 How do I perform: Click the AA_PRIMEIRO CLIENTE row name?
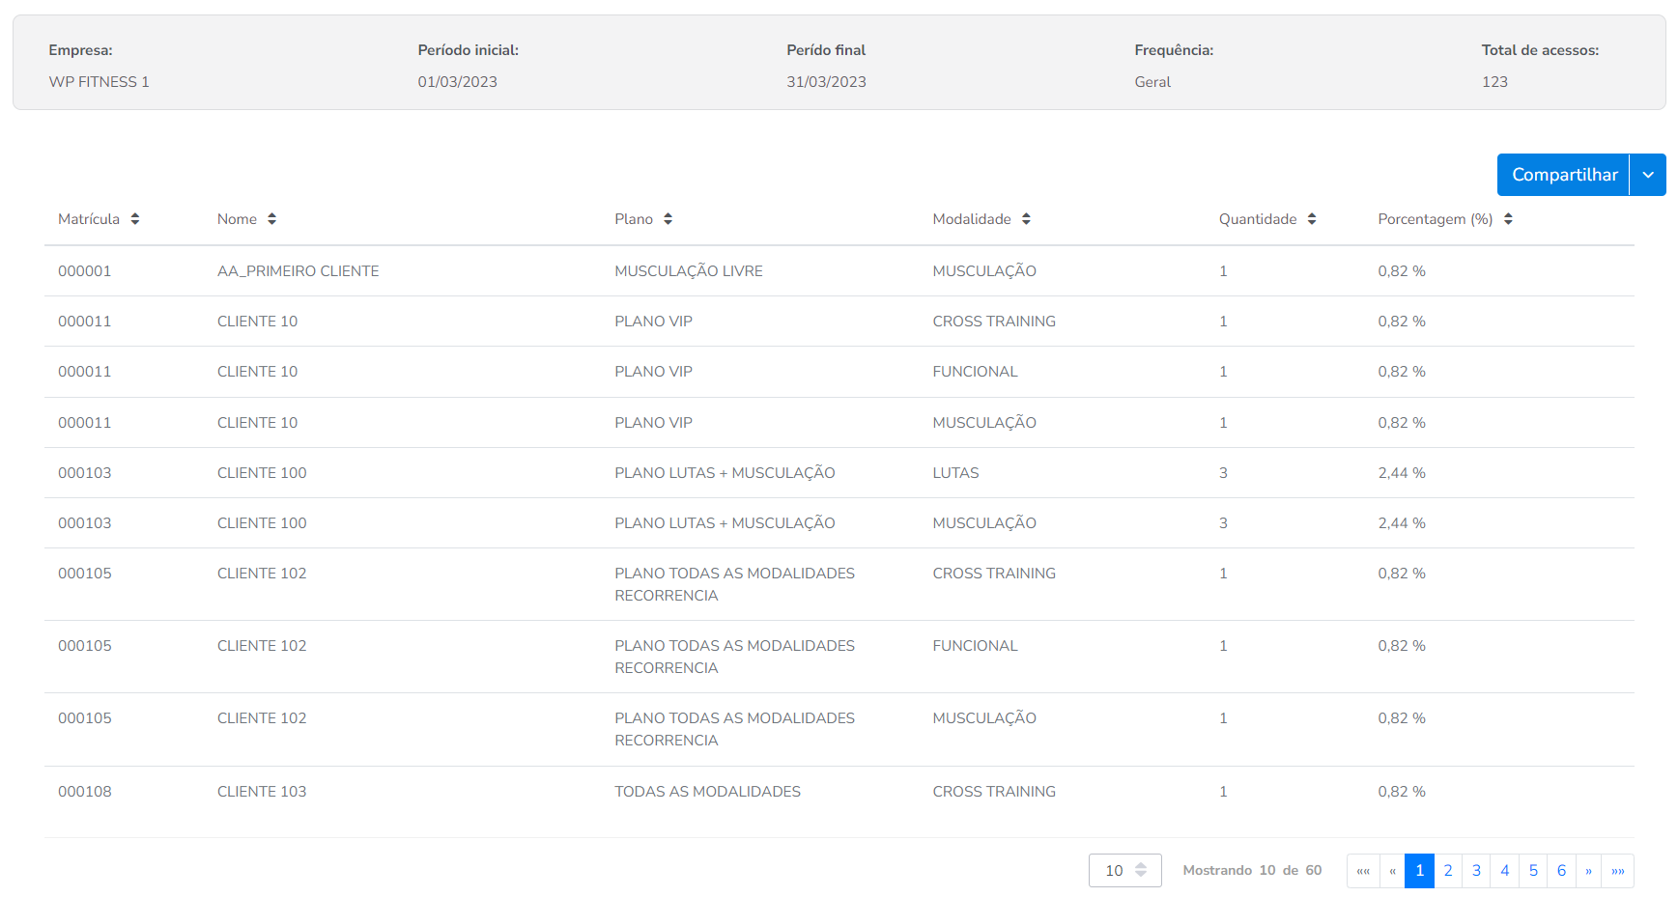pos(298,271)
